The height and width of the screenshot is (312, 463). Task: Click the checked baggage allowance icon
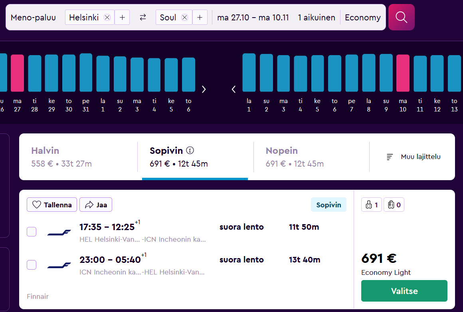(x=394, y=205)
